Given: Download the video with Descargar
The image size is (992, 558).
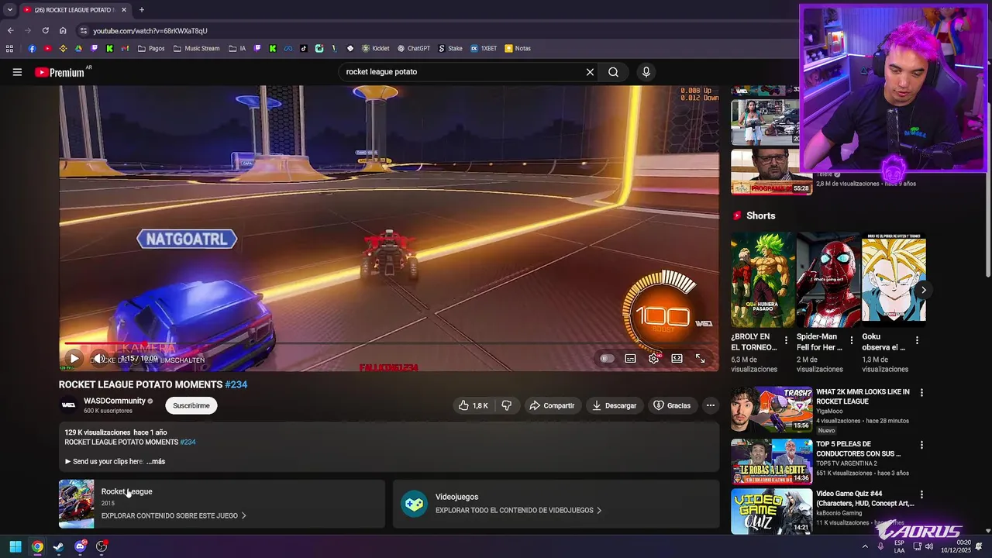Looking at the screenshot, I should coord(614,405).
